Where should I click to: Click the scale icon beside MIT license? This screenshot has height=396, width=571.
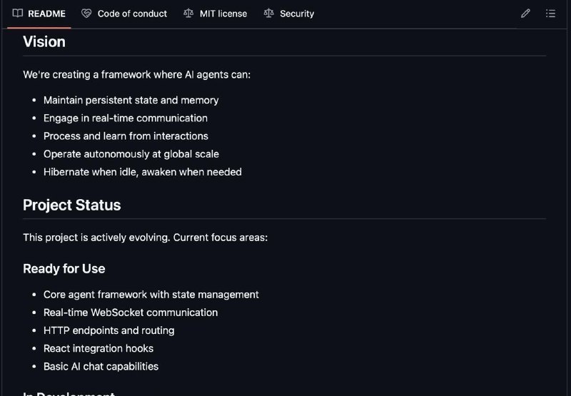(x=188, y=14)
